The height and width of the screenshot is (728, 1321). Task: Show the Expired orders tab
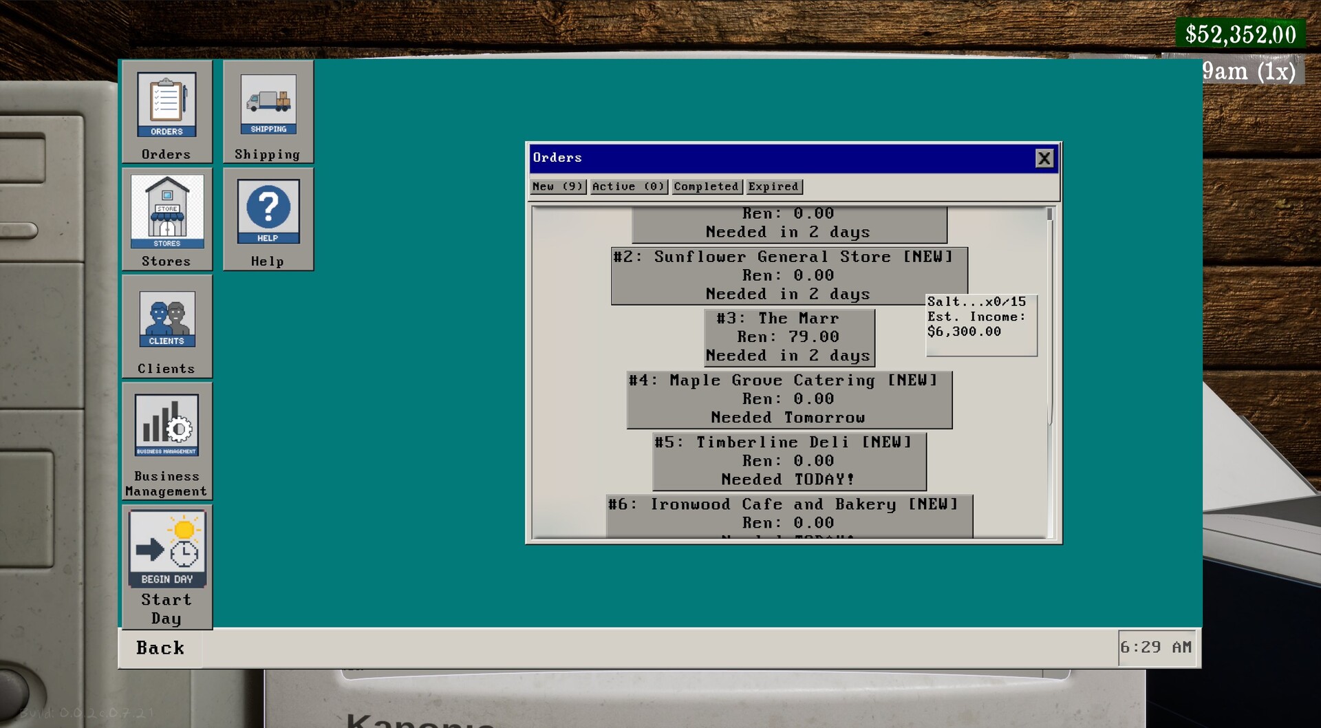773,186
